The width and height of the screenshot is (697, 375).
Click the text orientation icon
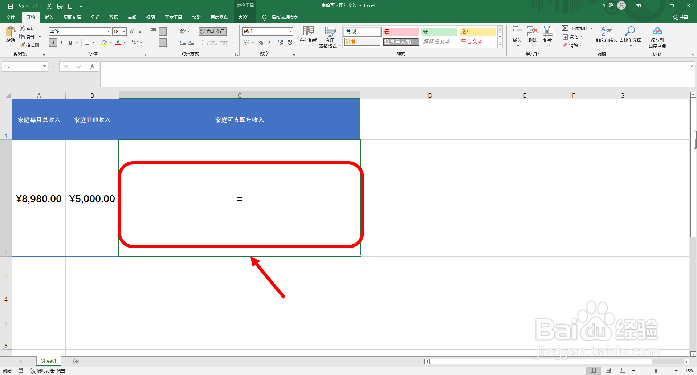pyautogui.click(x=183, y=31)
